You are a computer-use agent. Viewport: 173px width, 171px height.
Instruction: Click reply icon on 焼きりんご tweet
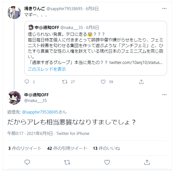(27, 82)
